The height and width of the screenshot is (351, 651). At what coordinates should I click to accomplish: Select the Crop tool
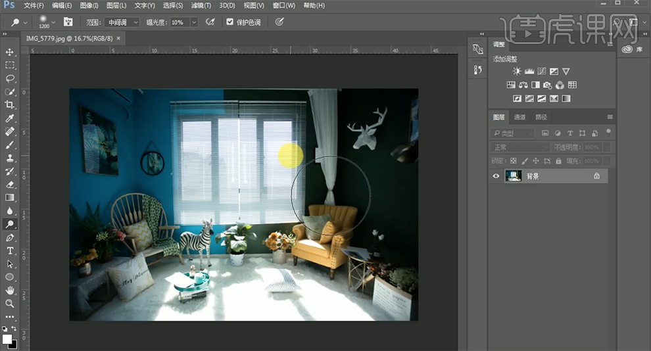click(x=10, y=105)
